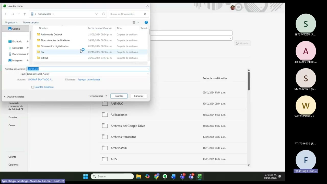
Task: Go up one folder level arrow
Action: pos(25,14)
